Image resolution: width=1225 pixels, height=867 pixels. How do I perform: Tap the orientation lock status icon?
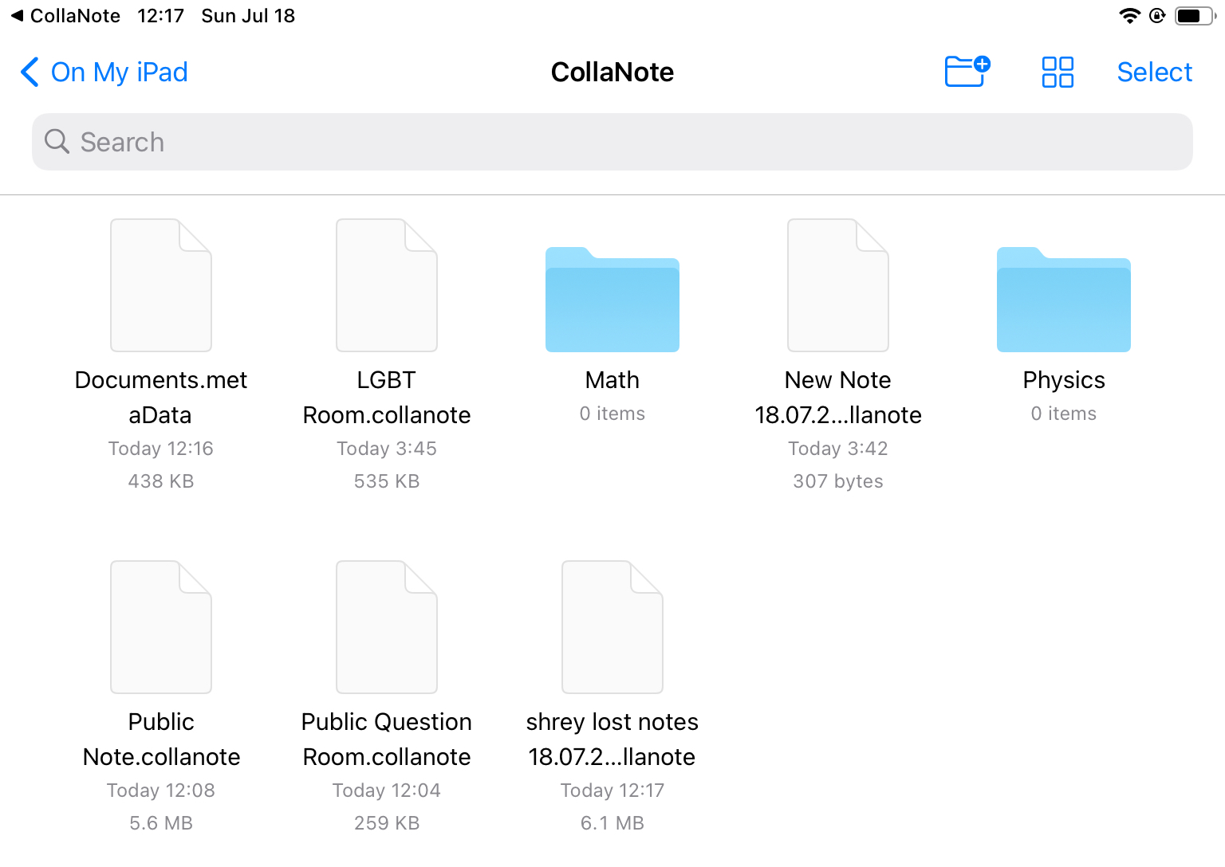click(1157, 16)
